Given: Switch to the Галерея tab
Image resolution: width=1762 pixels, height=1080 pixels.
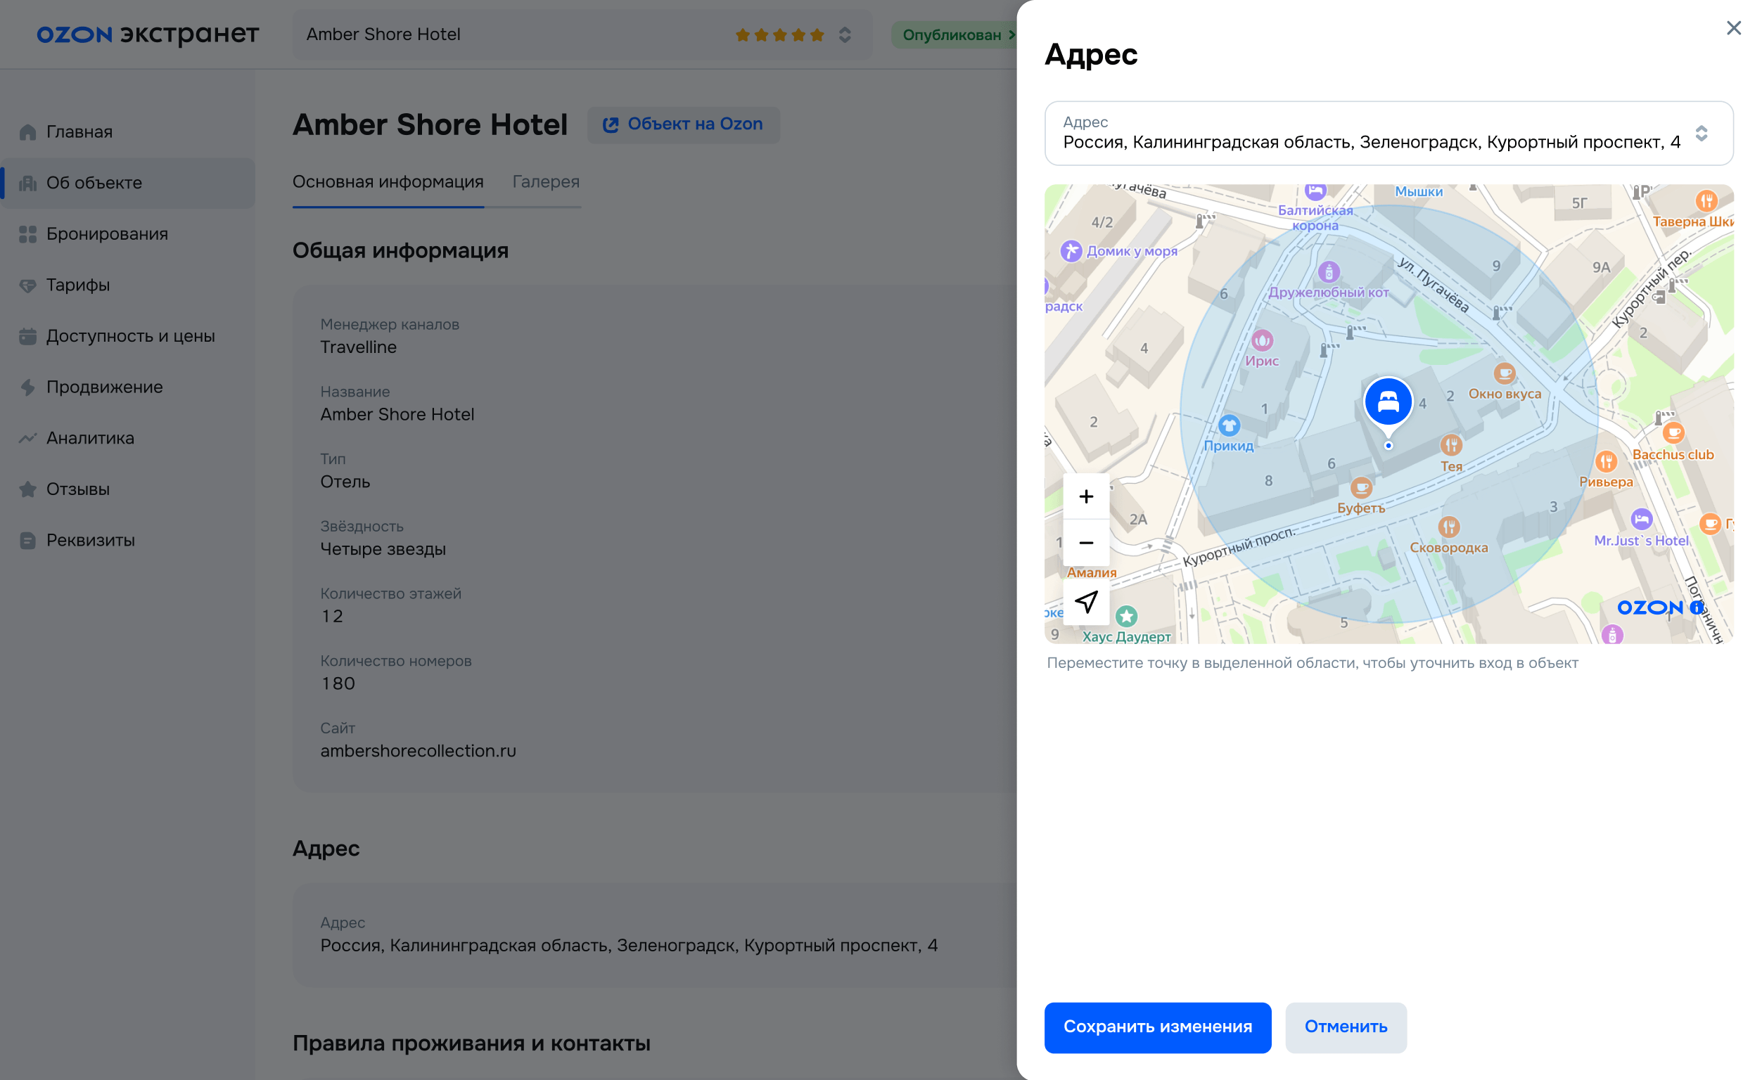Looking at the screenshot, I should click(x=546, y=181).
